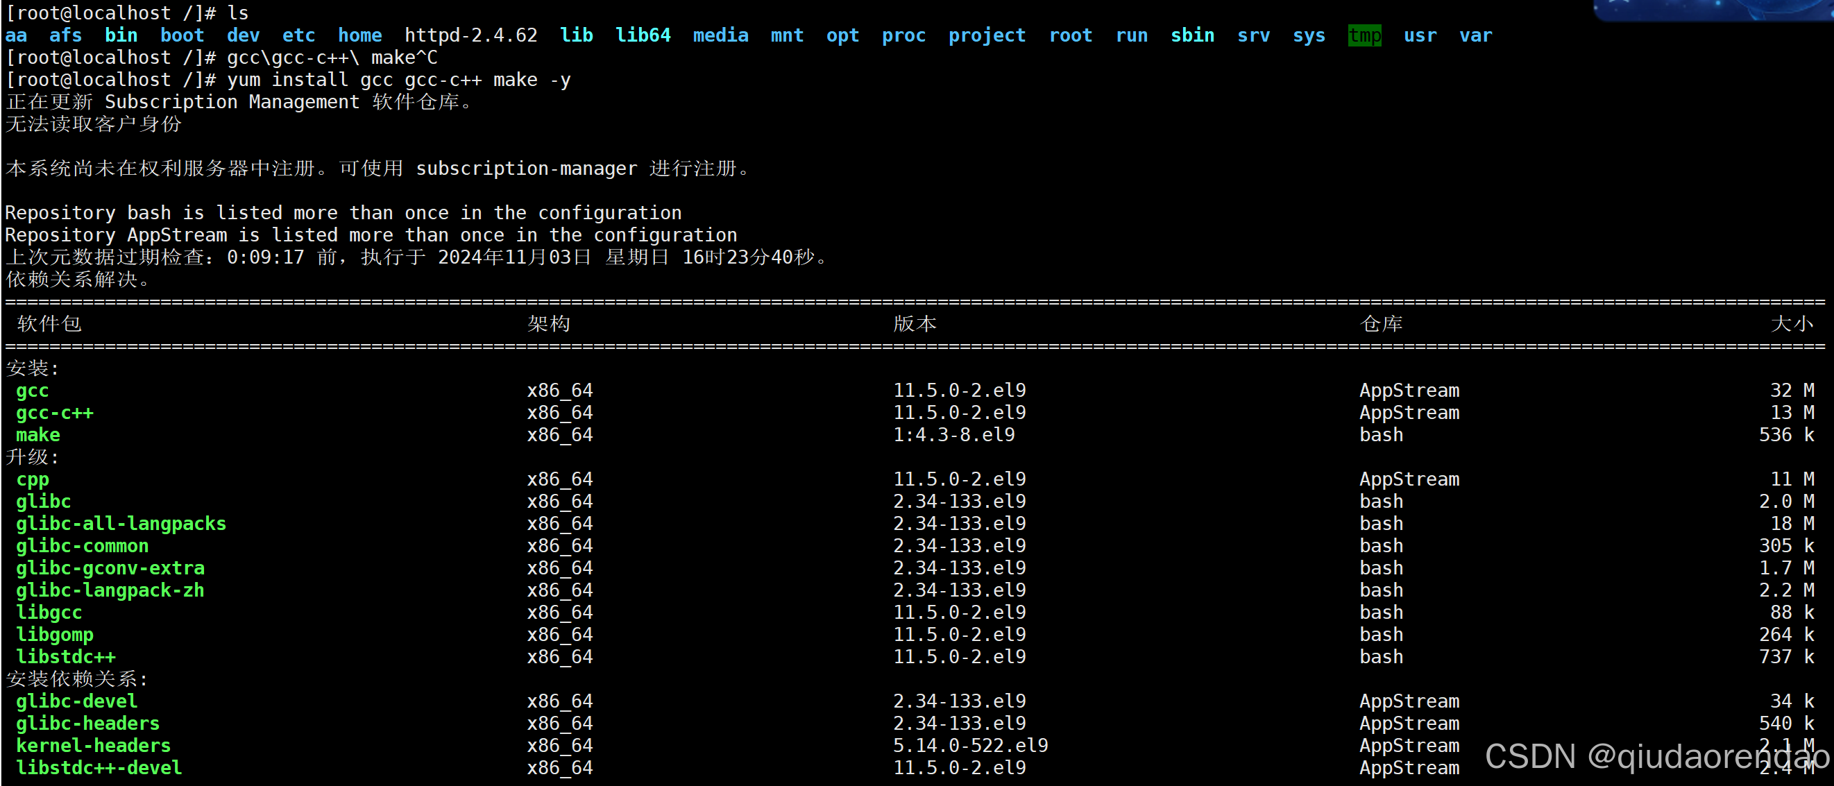The width and height of the screenshot is (1834, 786).
Task: Click the 软件包 column header
Action: (49, 324)
